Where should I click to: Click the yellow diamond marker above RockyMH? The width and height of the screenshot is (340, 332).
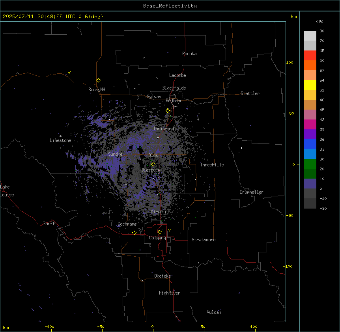98,80
